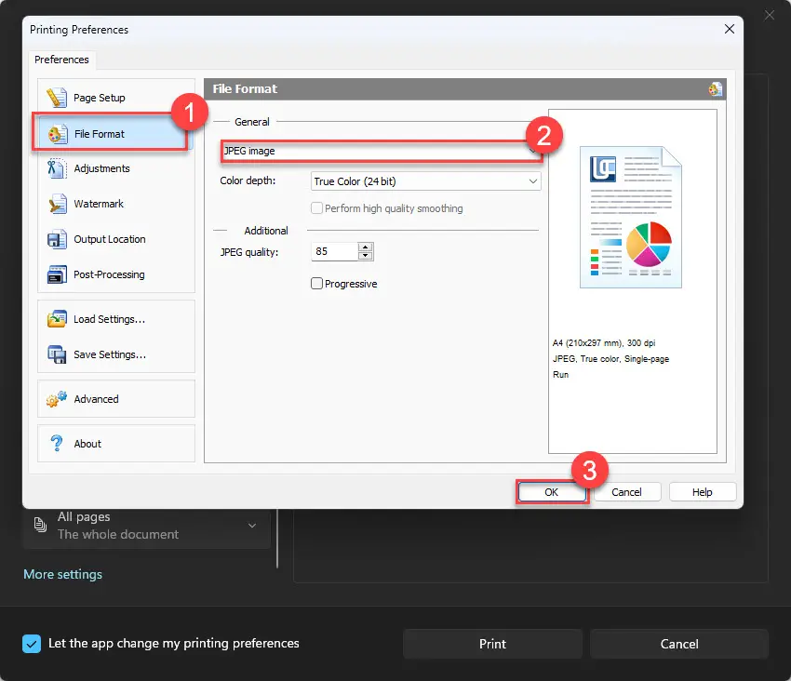Open the Advanced gears icon

(x=57, y=398)
